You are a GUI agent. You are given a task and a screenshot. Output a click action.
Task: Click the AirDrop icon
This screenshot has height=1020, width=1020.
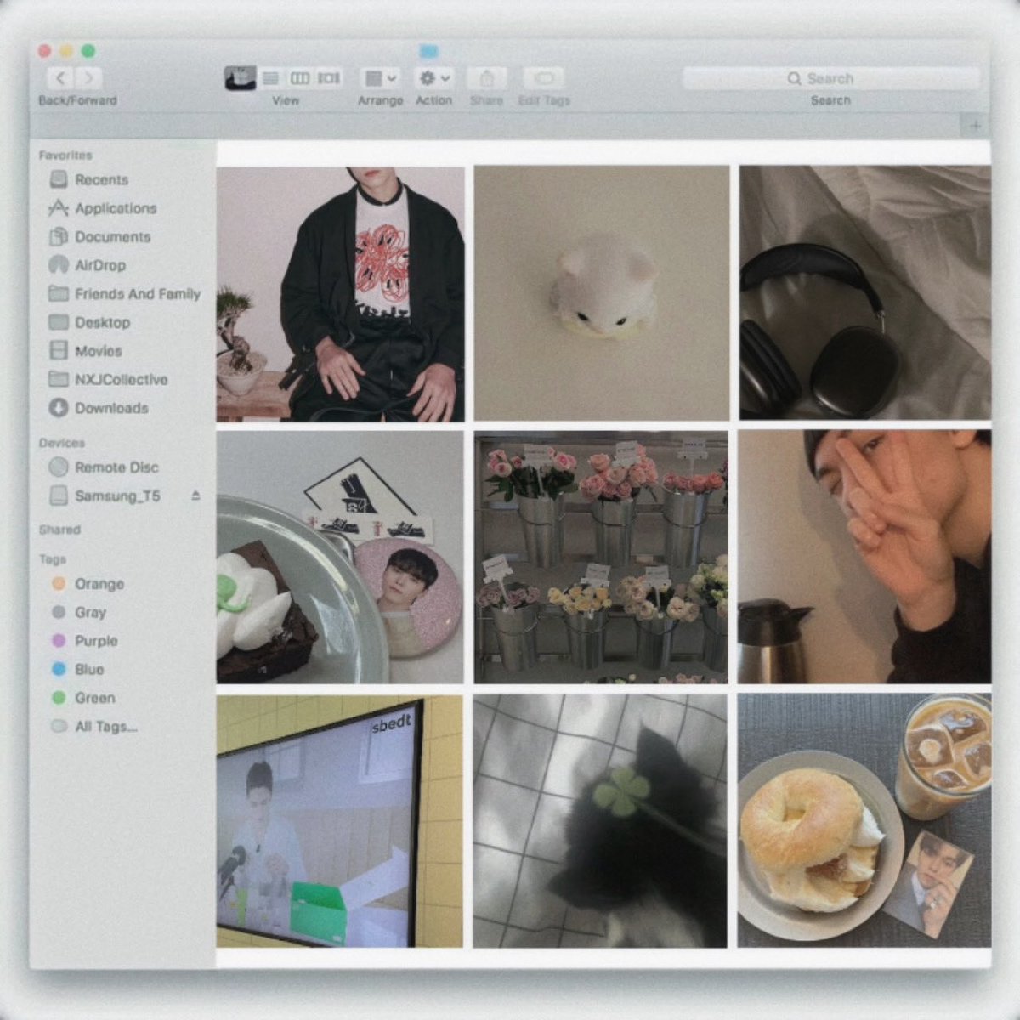pyautogui.click(x=59, y=265)
